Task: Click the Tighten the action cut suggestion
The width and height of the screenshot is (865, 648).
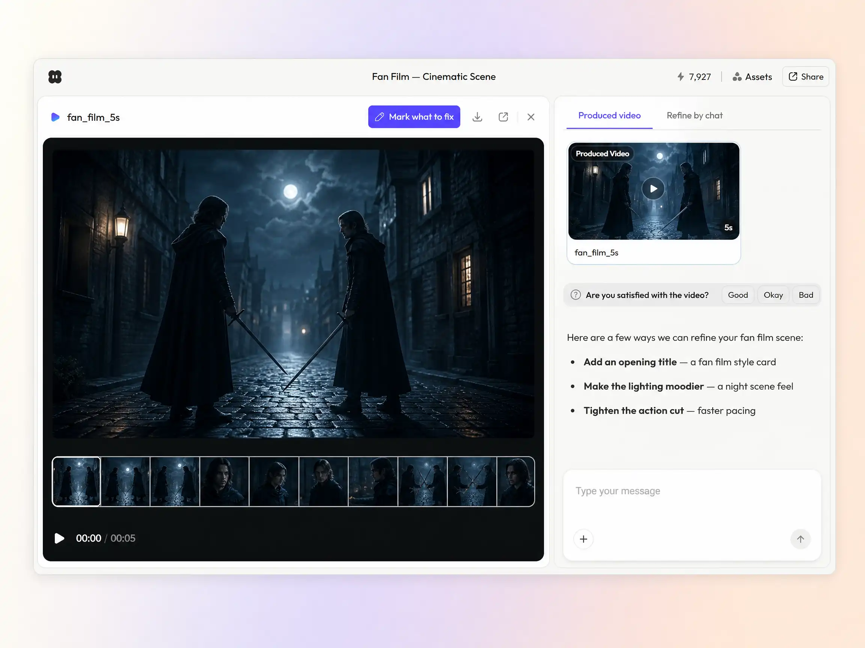Action: click(x=669, y=411)
